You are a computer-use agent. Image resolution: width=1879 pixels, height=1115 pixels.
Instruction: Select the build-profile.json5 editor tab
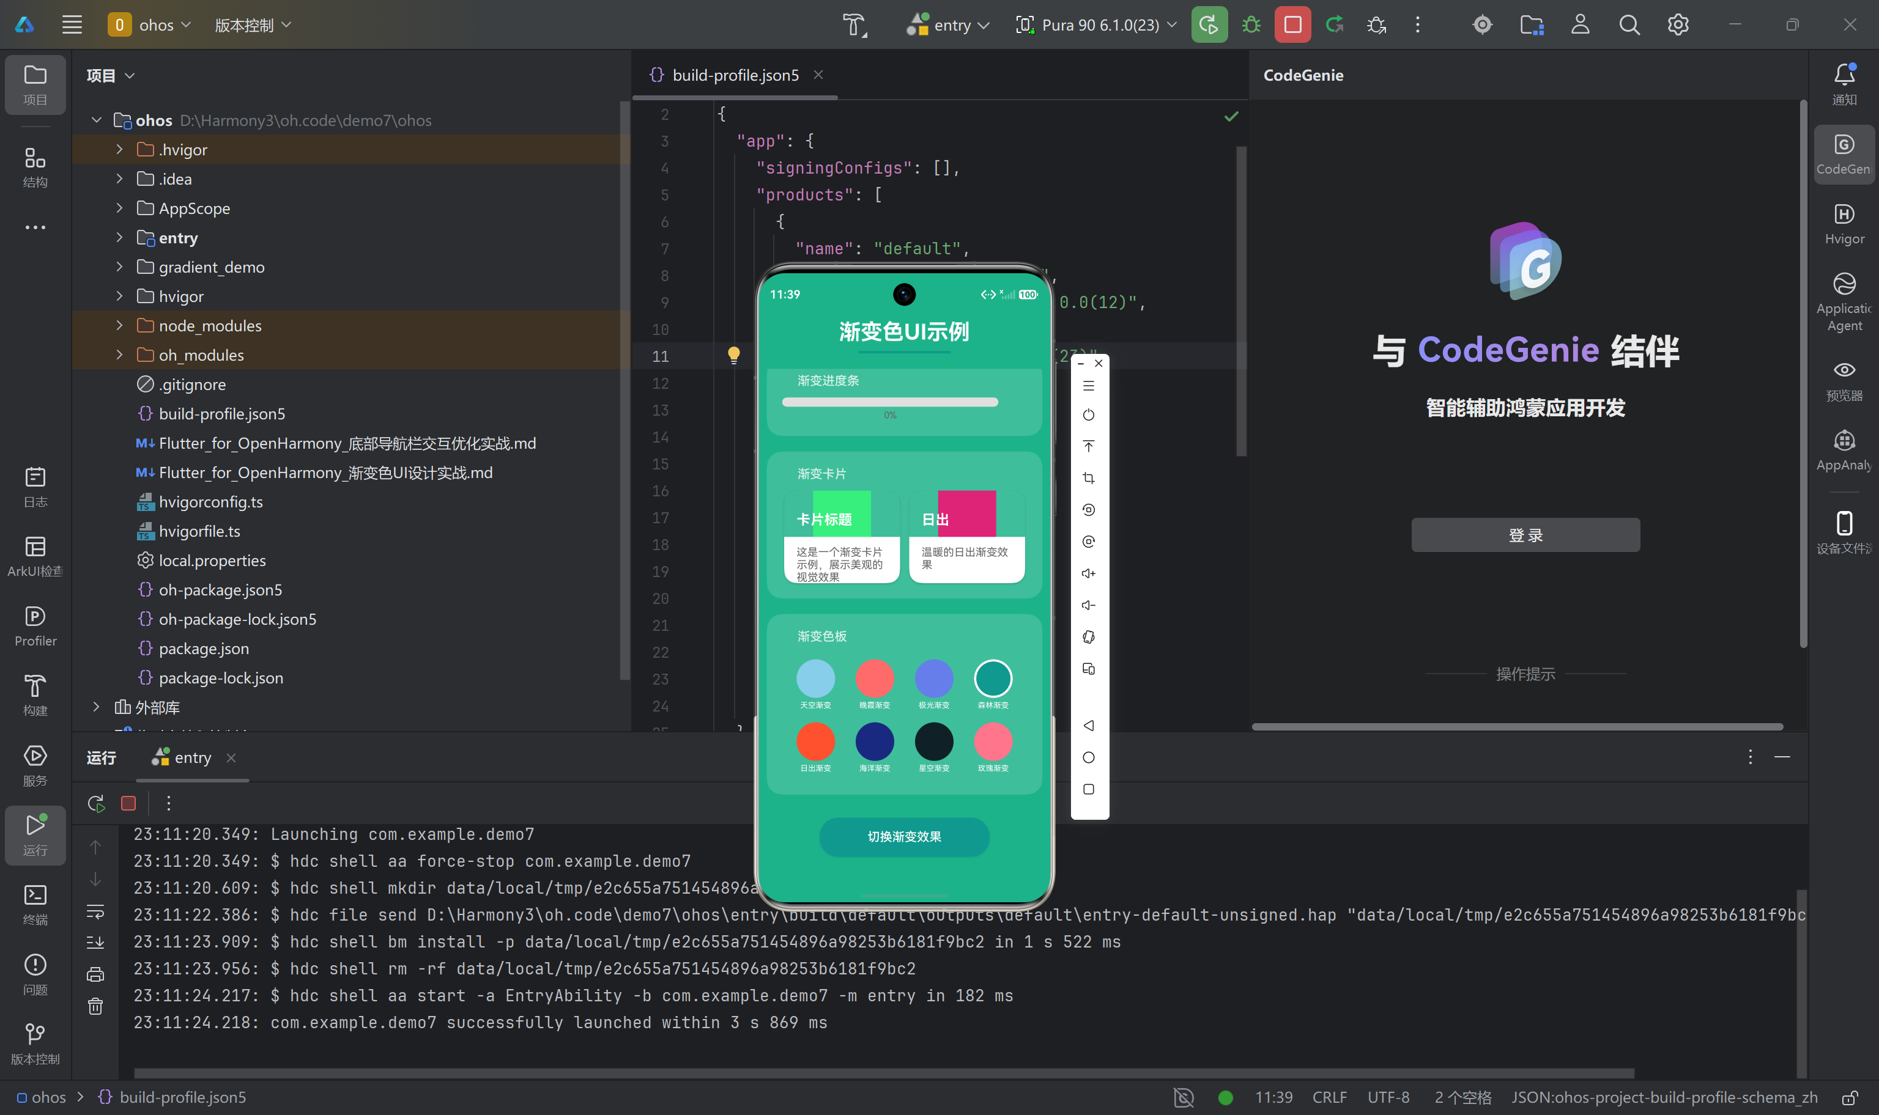tap(735, 75)
